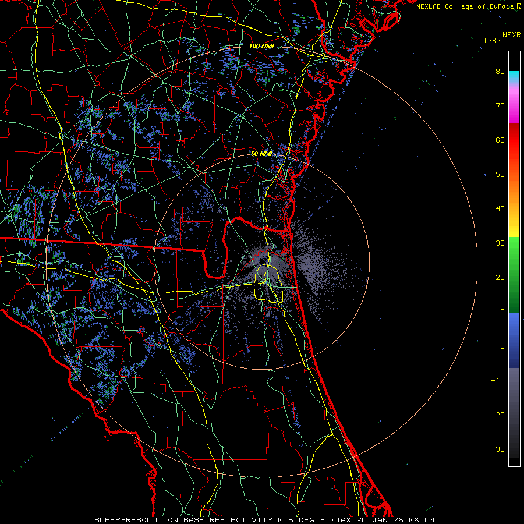Click the 'KJAX' station identifier in the caption
Image resolution: width=524 pixels, height=524 pixels.
coord(342,520)
